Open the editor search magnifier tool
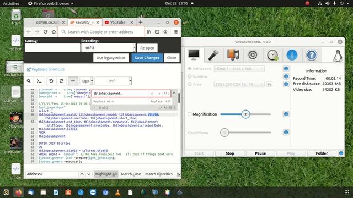This screenshot has width=353, height=198. point(29,81)
